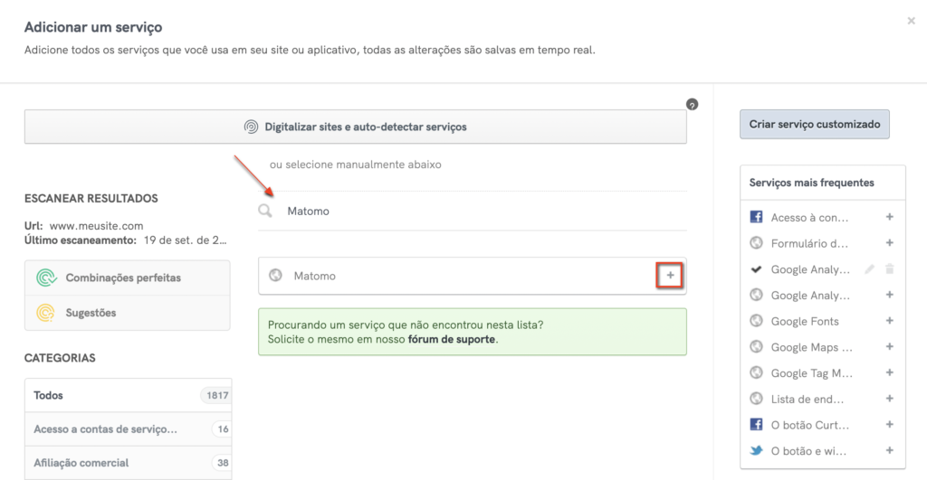
Task: Add the 'Formulário' service with plus icon
Action: (x=890, y=243)
